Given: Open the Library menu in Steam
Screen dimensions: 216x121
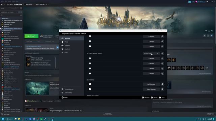Looking at the screenshot, I should [x=18, y=4].
